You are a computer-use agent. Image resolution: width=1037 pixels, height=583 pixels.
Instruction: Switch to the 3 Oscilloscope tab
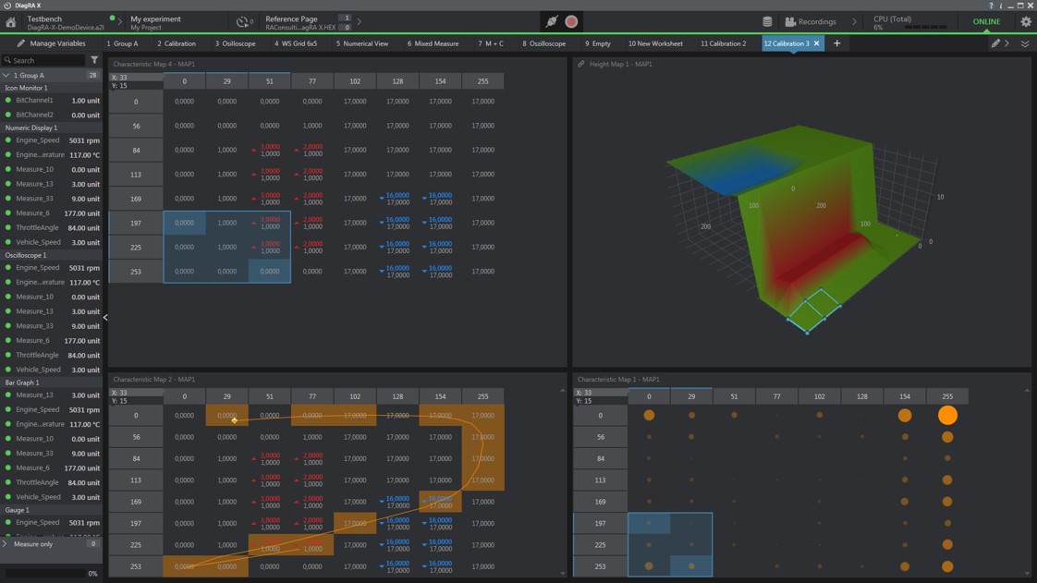click(x=235, y=43)
